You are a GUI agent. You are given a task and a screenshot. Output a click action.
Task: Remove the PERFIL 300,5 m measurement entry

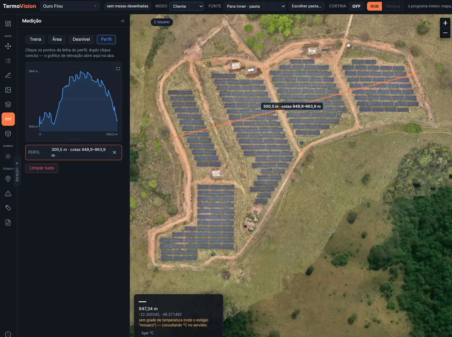114,153
